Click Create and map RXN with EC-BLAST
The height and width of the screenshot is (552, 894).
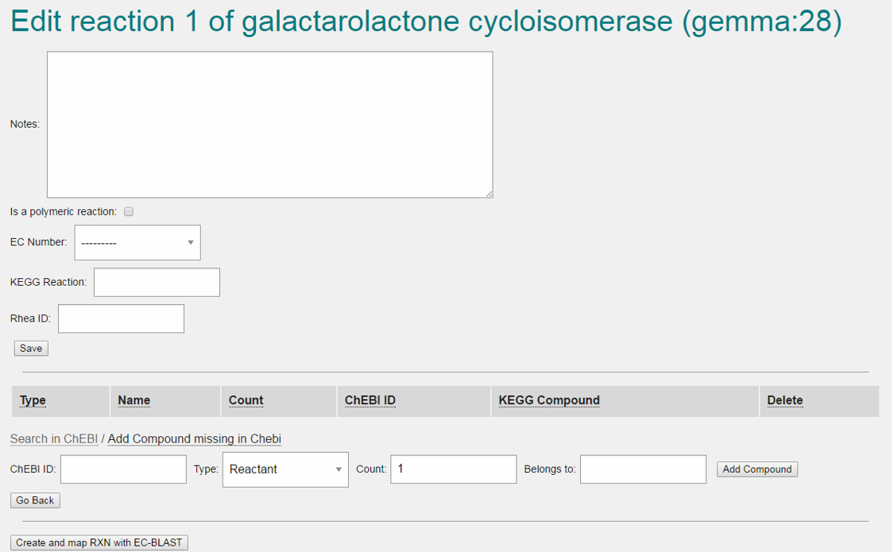(99, 543)
